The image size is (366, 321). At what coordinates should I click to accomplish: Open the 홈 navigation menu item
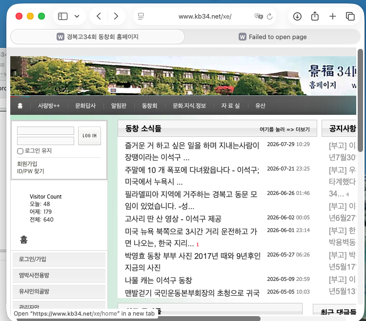20,106
